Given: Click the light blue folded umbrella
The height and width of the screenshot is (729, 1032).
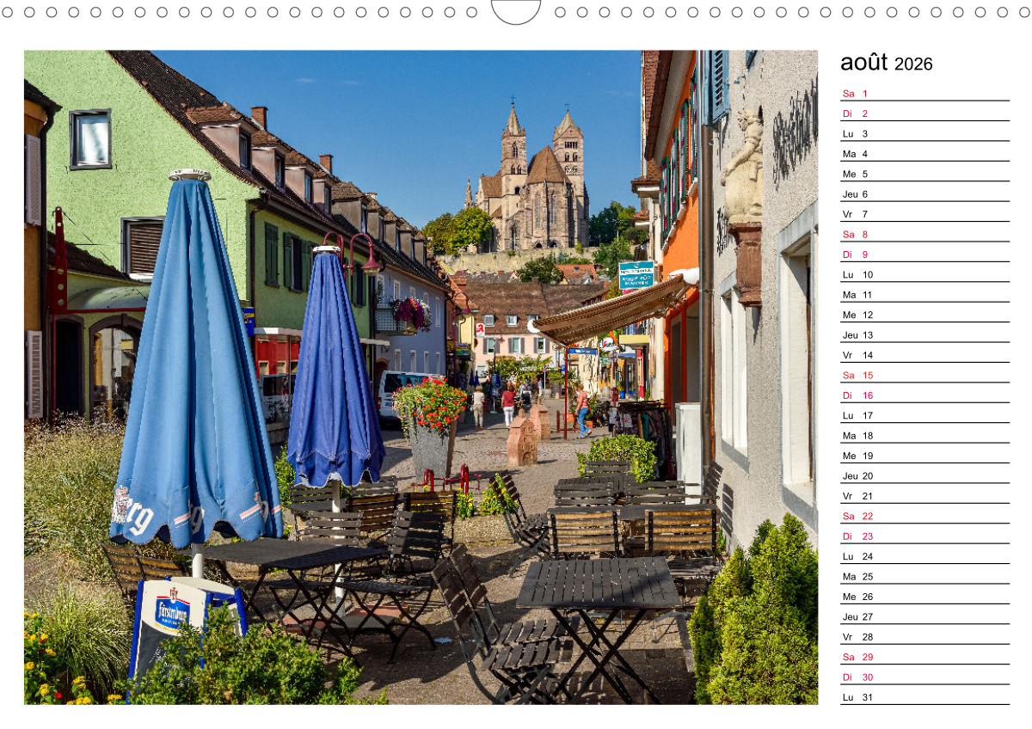Looking at the screenshot, I should [195, 370].
